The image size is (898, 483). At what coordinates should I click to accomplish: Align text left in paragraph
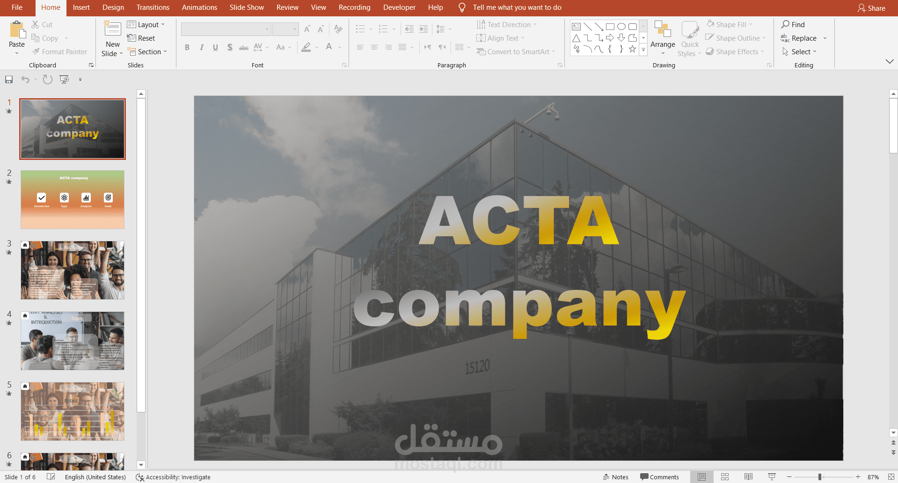pyautogui.click(x=360, y=47)
